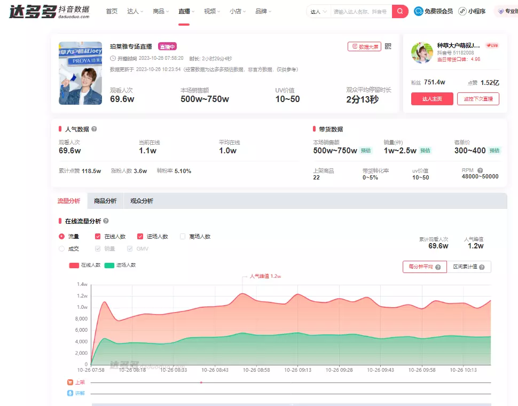518x406 pixels.
Task: Click the 上架 cart icon below chart
Action: (70, 382)
